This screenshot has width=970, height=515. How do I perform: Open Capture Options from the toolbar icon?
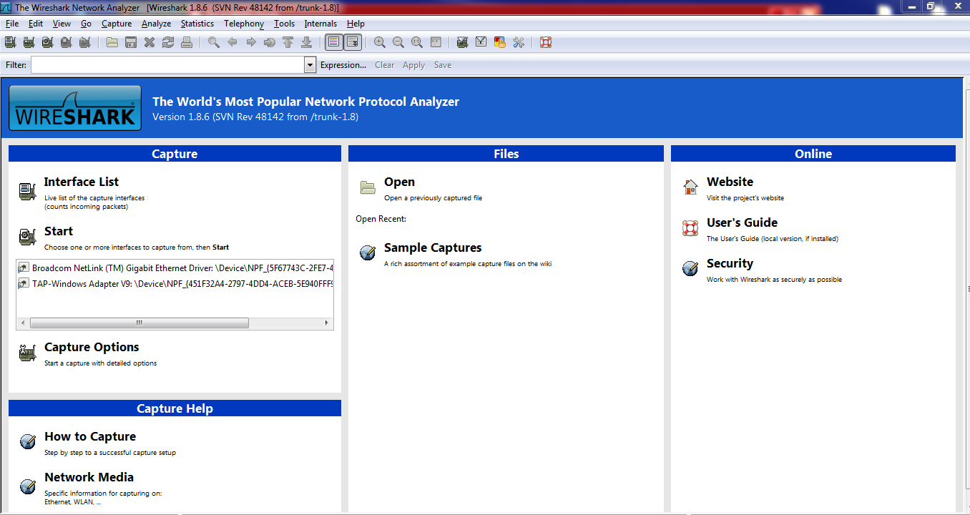point(29,42)
